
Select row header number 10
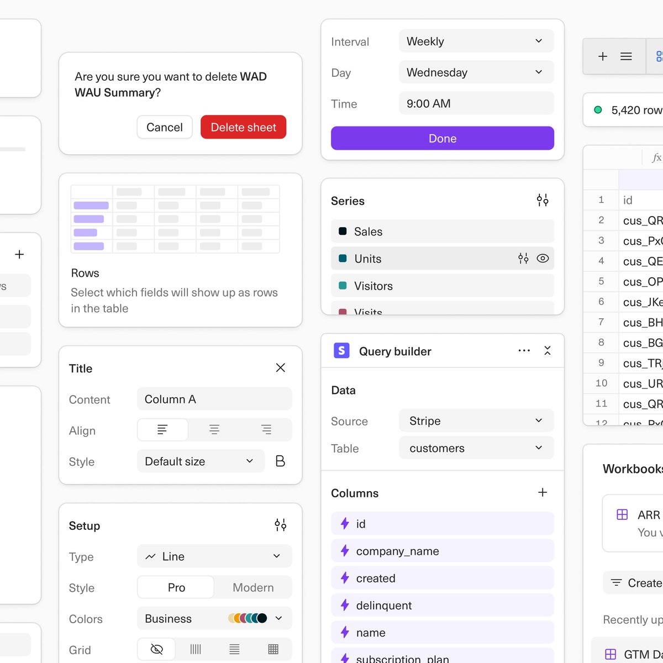[601, 383]
